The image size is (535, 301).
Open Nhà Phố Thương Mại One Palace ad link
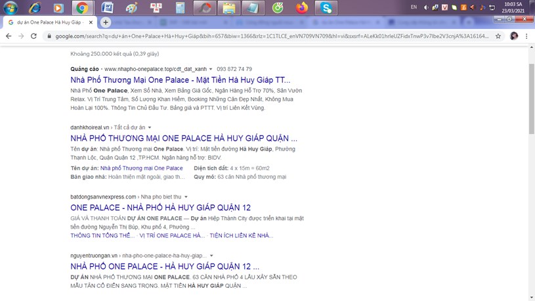[x=180, y=80]
